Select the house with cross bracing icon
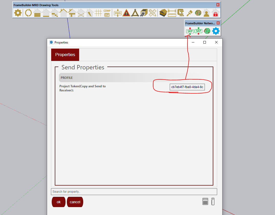This screenshot has height=215, width=275. pyautogui.click(x=81, y=13)
